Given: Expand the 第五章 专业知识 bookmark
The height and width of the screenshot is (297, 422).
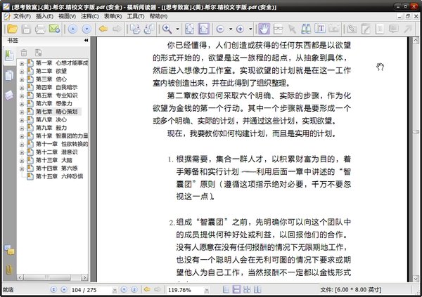Looking at the screenshot, I should [x=22, y=96].
